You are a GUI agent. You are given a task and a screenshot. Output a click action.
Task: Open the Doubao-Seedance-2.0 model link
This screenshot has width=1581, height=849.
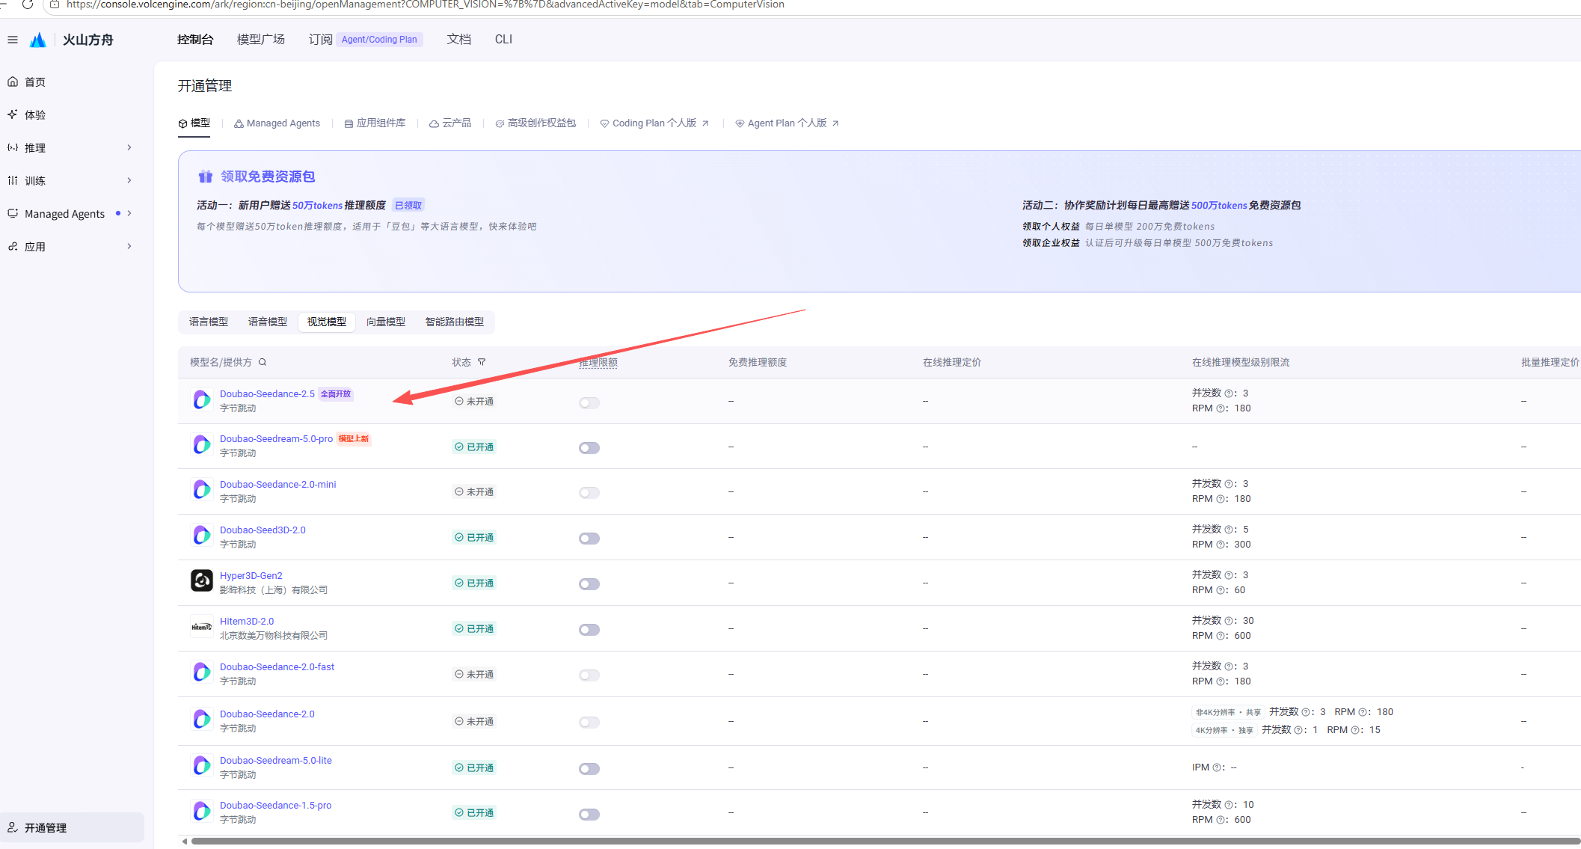pos(267,714)
